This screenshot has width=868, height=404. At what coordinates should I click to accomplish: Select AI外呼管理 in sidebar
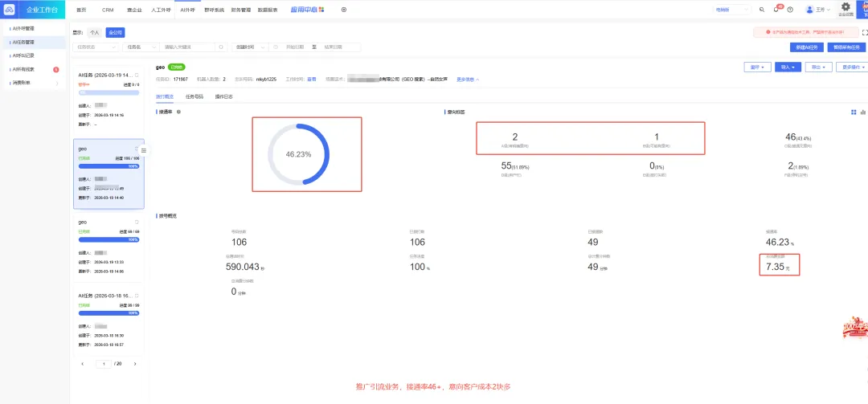33,27
